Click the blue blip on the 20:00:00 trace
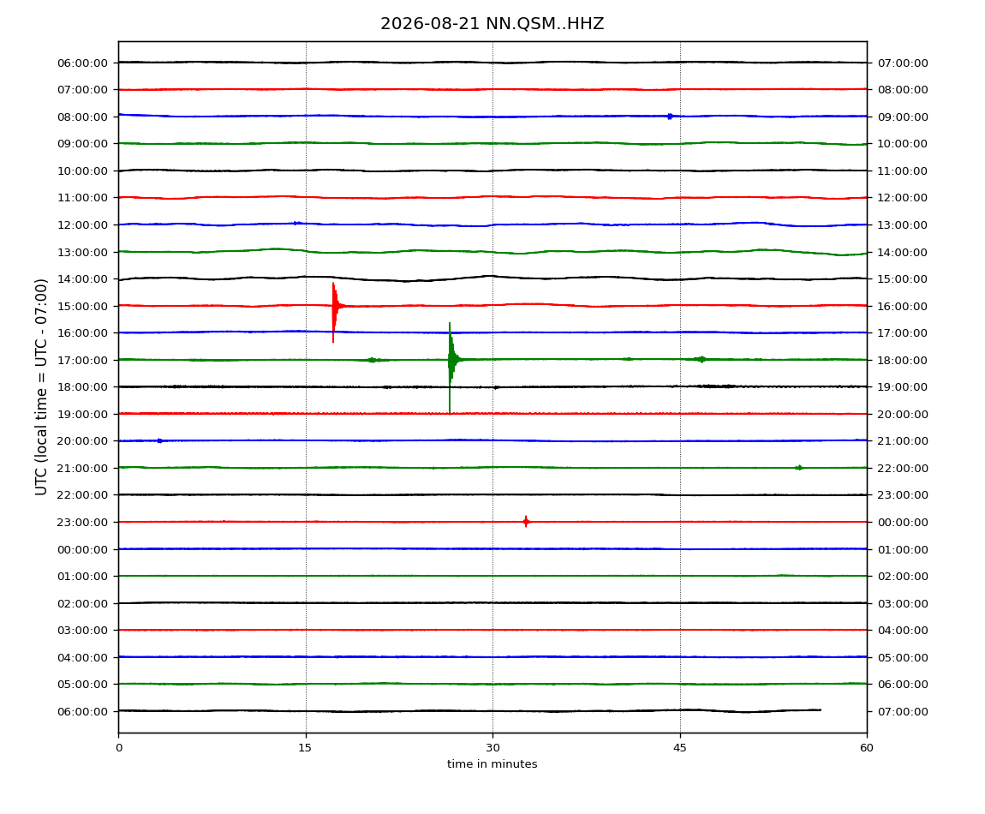This screenshot has width=985, height=814. pyautogui.click(x=159, y=440)
